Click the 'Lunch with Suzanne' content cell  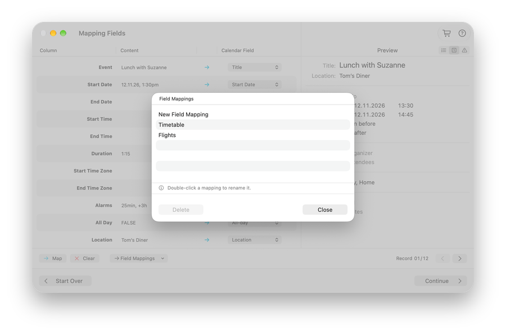(144, 67)
